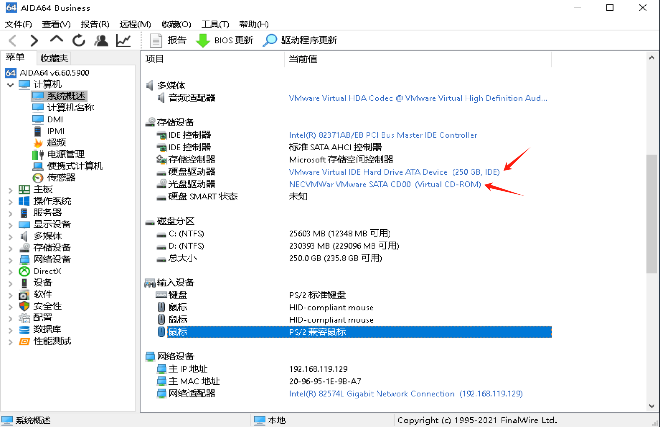Go up one level with up arrow
Screen dimensions: 660x427
click(56, 40)
